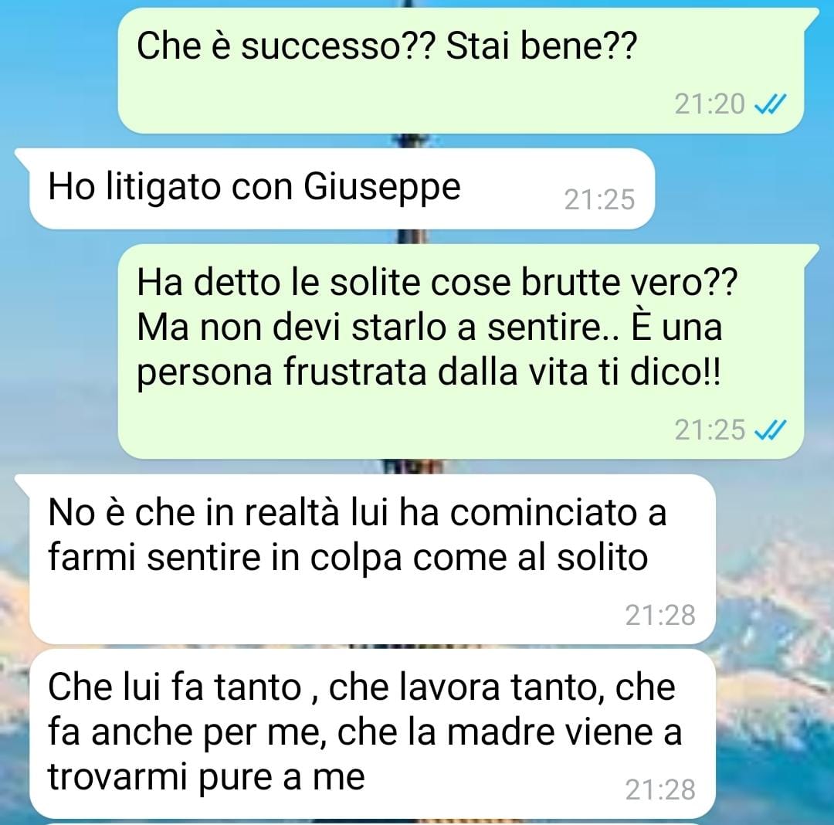This screenshot has width=834, height=825.
Task: Click the 21:20 timestamp
Action: pos(710,104)
